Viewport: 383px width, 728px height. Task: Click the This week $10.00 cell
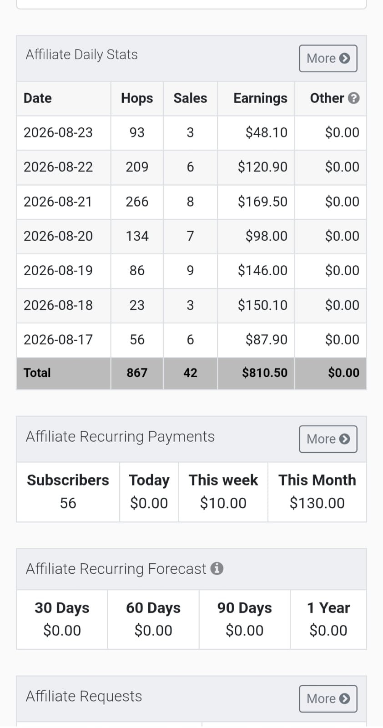(223, 492)
